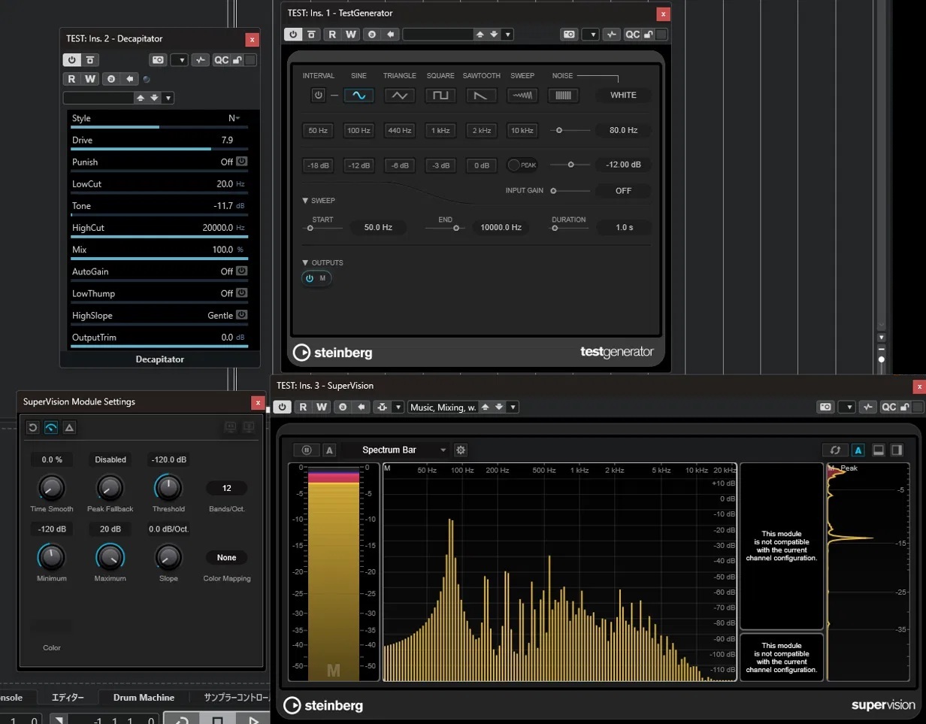
Task: Open the preset name field Music, Mixing in SuperVision
Action: [441, 407]
